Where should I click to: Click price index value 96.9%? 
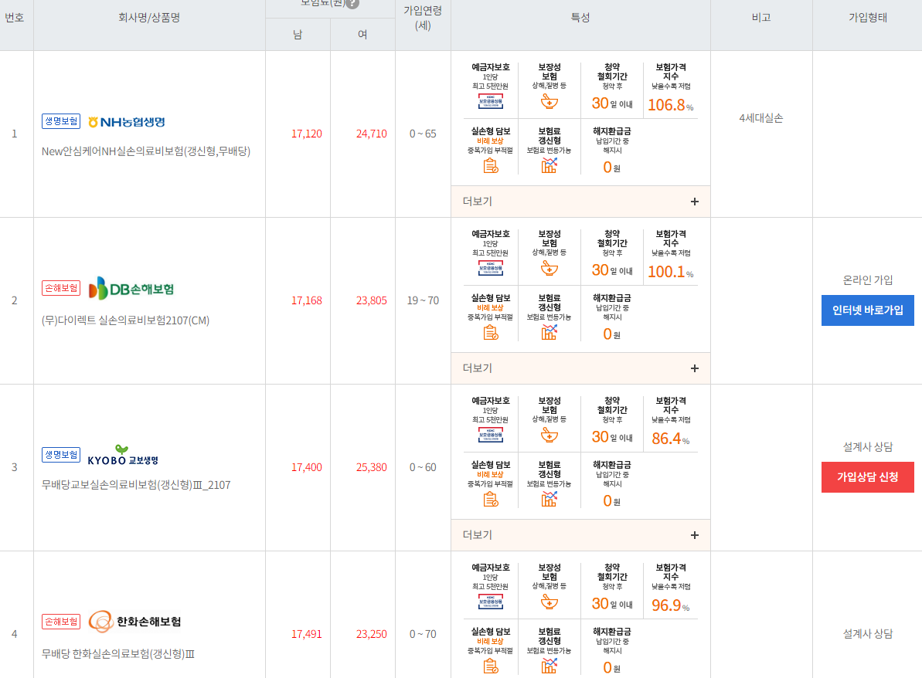[671, 605]
